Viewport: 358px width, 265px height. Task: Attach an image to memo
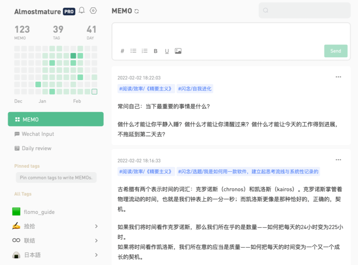tap(178, 51)
